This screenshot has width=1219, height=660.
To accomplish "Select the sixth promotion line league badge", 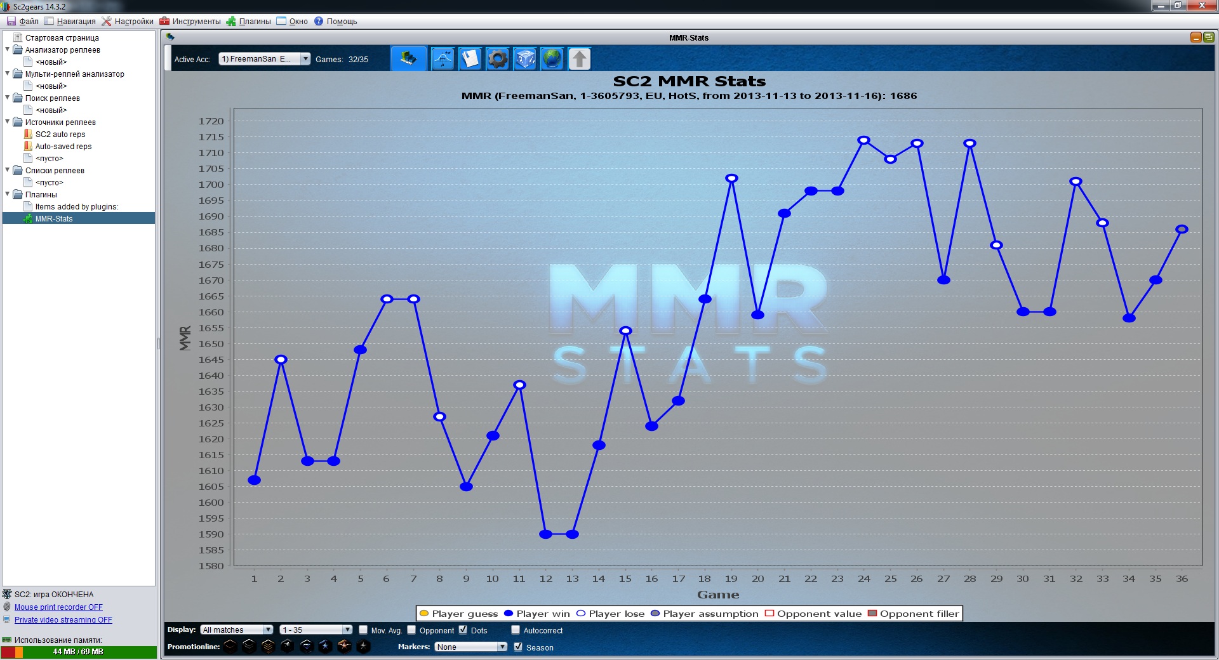I will point(325,646).
